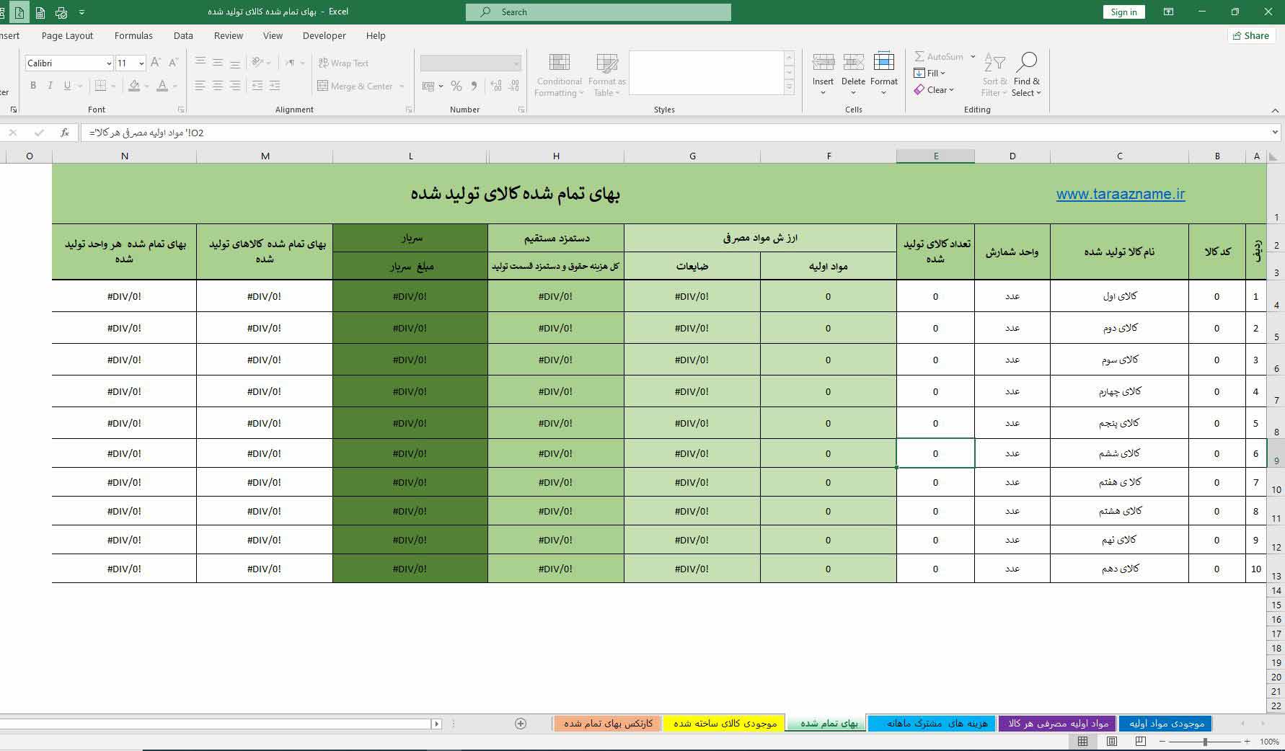This screenshot has height=751, width=1285.
Task: Toggle Bold formatting
Action: coord(33,86)
